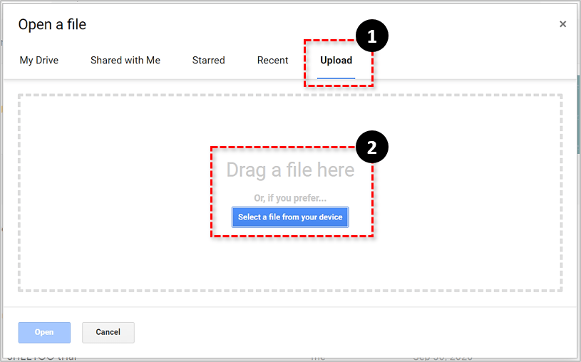Select the Starred tab

[208, 61]
